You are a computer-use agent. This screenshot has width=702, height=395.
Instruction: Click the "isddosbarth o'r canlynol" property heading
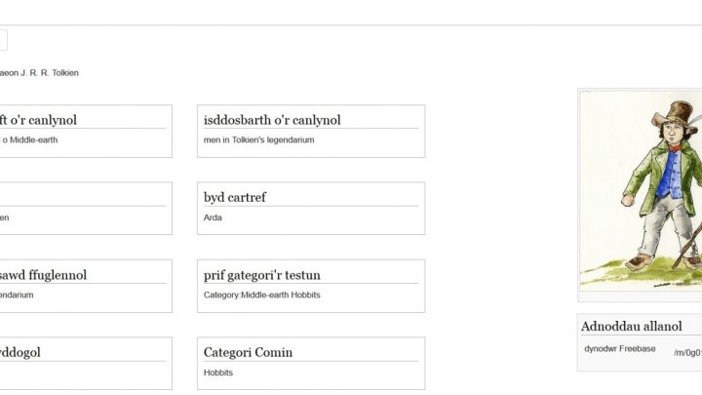pos(272,120)
